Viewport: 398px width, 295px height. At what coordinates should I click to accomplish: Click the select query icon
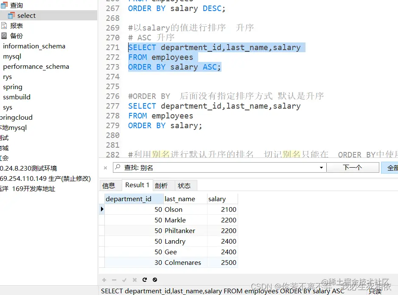tap(11, 16)
